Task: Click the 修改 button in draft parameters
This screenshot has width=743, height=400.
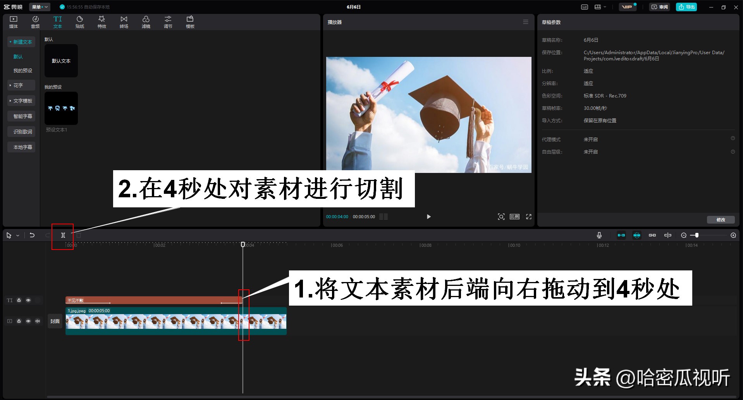Action: click(721, 219)
